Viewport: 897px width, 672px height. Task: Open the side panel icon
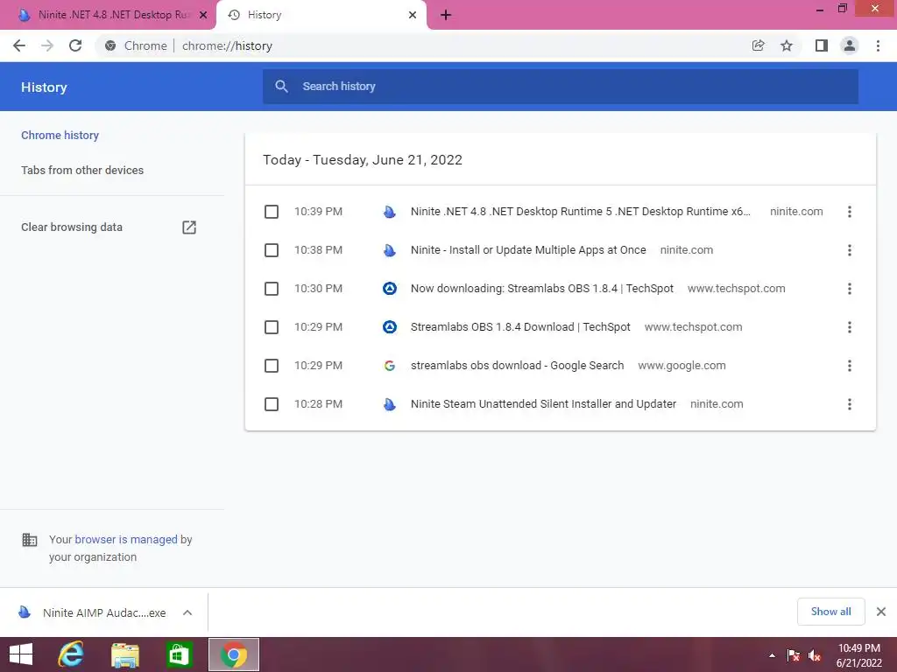pyautogui.click(x=822, y=45)
